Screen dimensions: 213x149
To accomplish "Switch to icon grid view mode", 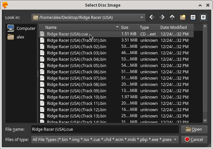I will (x=193, y=17).
